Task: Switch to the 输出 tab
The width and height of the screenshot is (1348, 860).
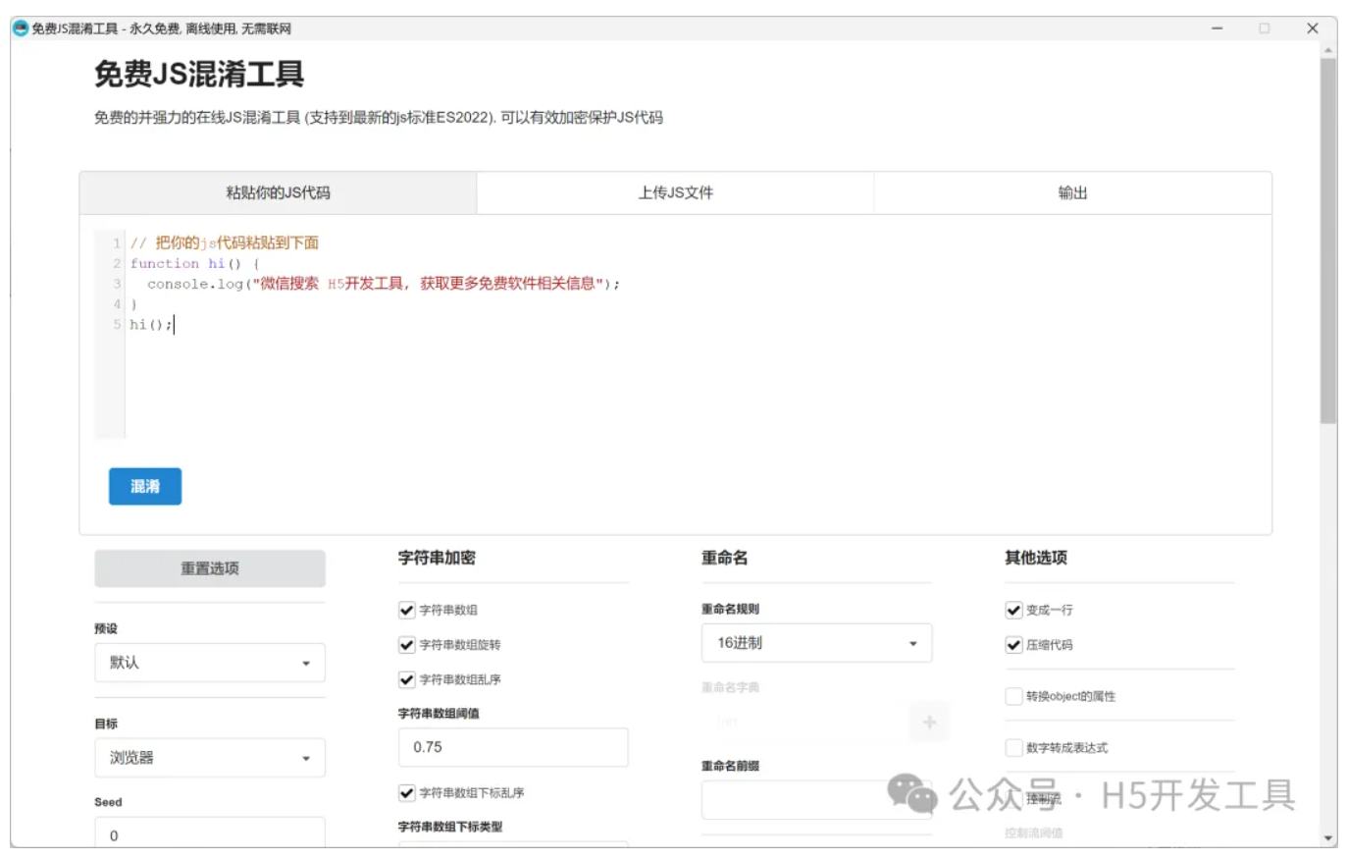Action: click(x=1072, y=192)
